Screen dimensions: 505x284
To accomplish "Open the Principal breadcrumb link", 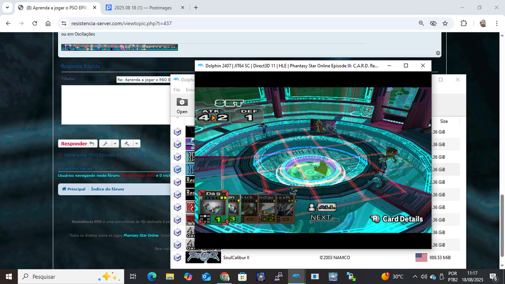I will (x=73, y=189).
